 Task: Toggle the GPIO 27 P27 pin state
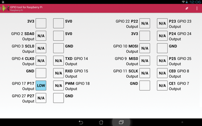point(41,98)
